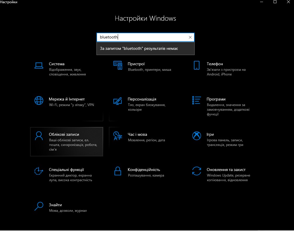Click 'Тло, екран блокування, кольори' description
This screenshot has width=294, height=231.
pos(147,107)
